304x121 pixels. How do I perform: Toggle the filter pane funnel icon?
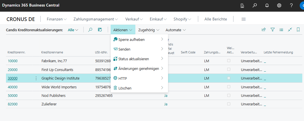pos(272,30)
